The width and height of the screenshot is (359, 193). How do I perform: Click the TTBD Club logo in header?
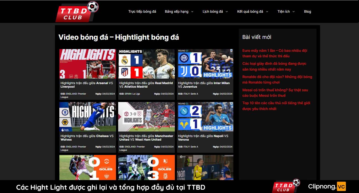pyautogui.click(x=77, y=12)
